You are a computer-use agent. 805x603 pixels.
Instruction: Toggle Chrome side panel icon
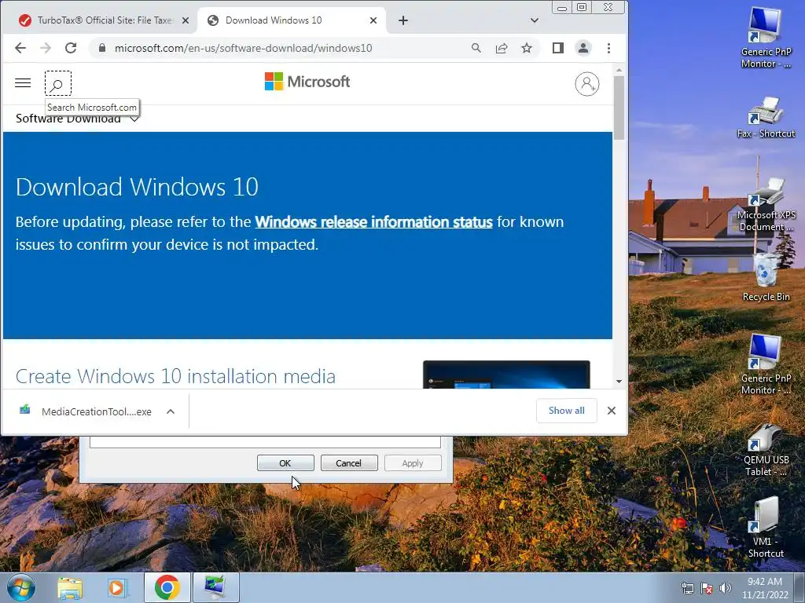pos(558,48)
